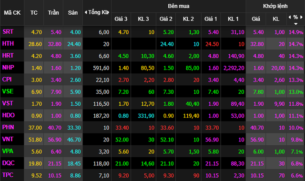Select TPC Giá 3 value 9.20
This screenshot has width=305, height=181.
pyautogui.click(x=124, y=176)
